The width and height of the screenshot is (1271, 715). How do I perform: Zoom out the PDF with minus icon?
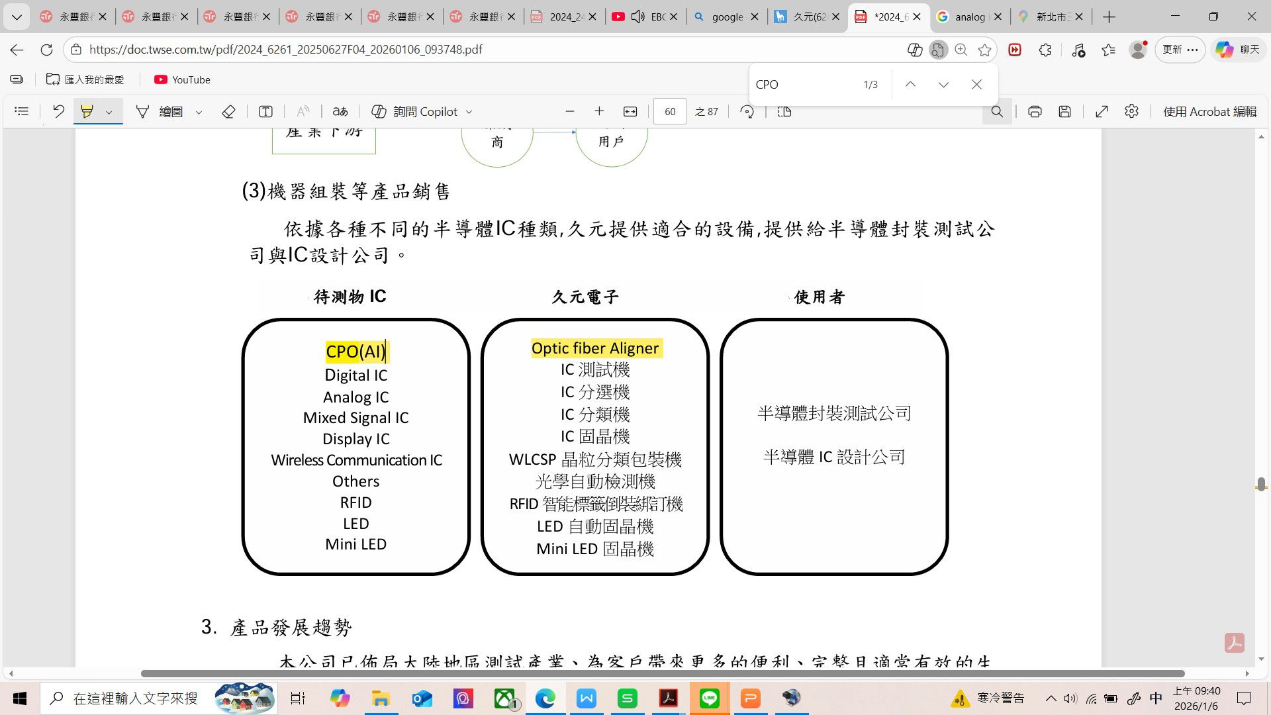pyautogui.click(x=570, y=111)
